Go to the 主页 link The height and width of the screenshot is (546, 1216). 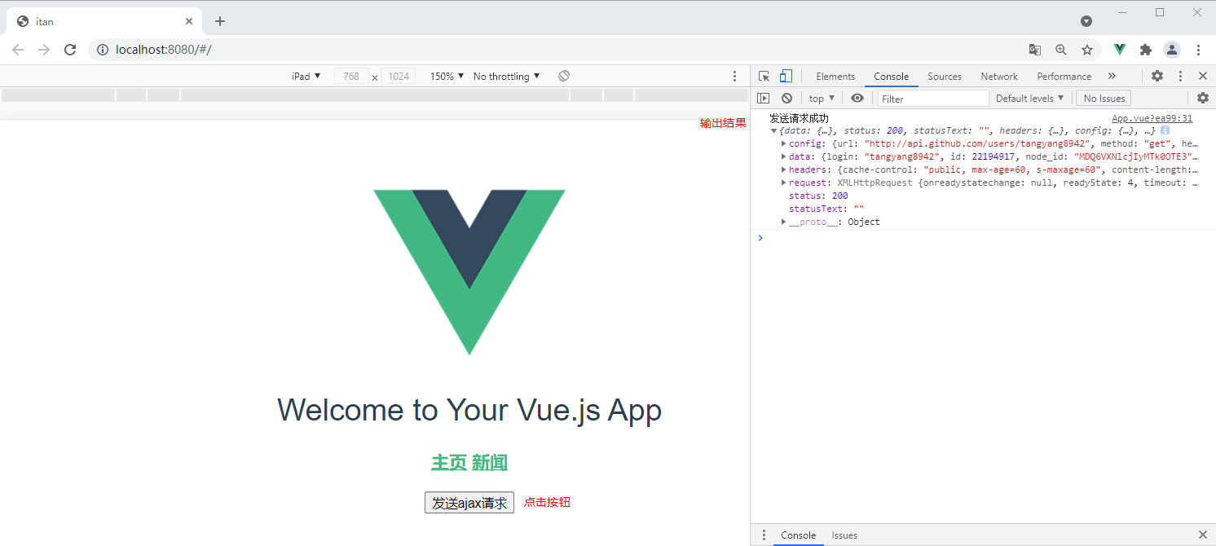[449, 463]
